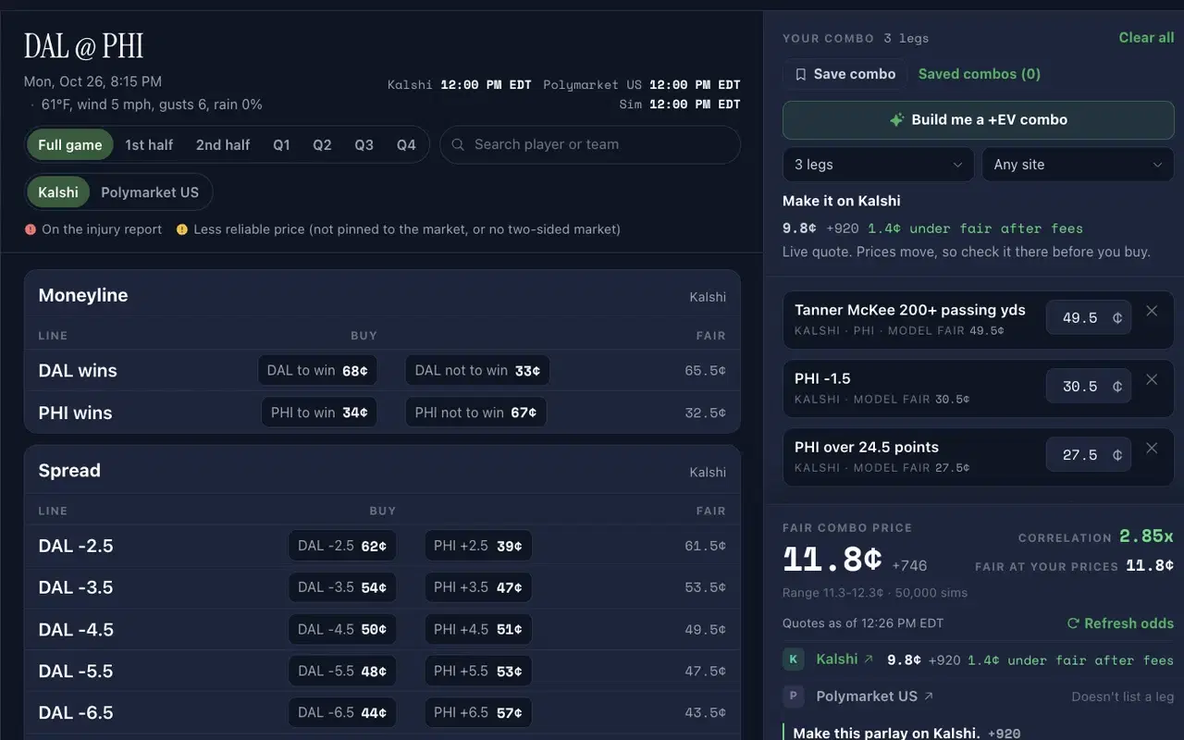
Task: Focus the Search player or team field
Action: point(590,144)
